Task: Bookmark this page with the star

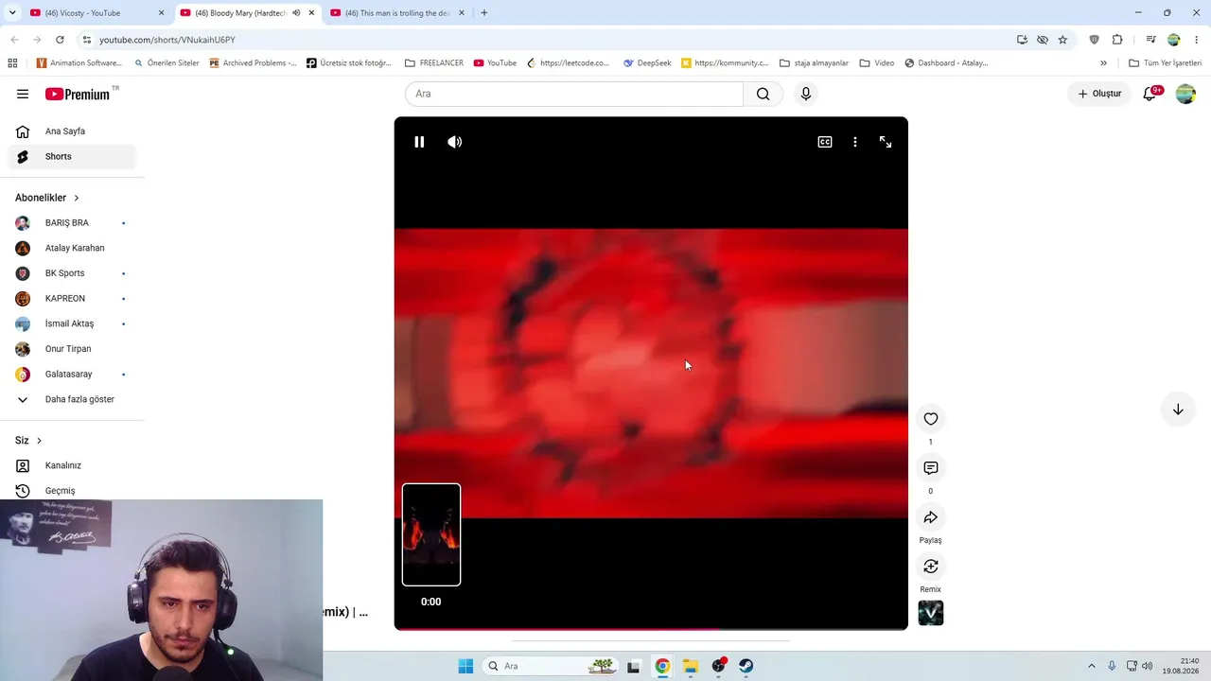Action: (x=1062, y=40)
